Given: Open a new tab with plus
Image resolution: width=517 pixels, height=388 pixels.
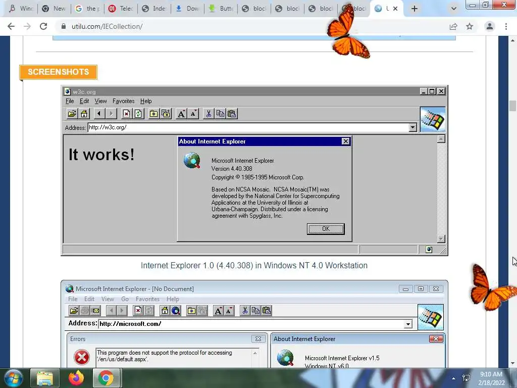Looking at the screenshot, I should [x=415, y=9].
